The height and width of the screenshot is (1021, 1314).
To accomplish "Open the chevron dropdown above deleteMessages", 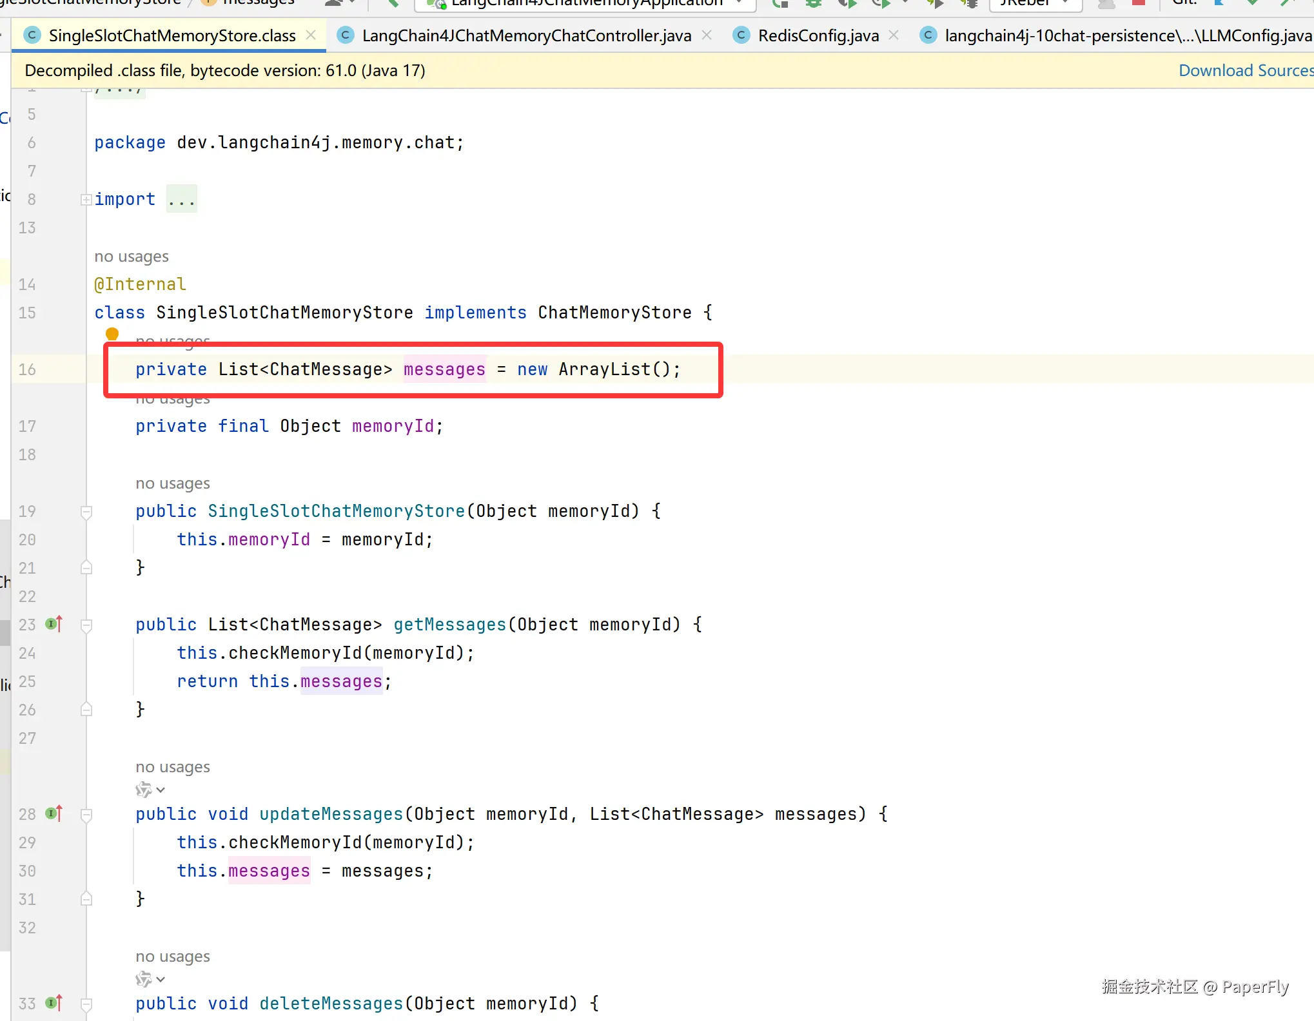I will [x=161, y=979].
